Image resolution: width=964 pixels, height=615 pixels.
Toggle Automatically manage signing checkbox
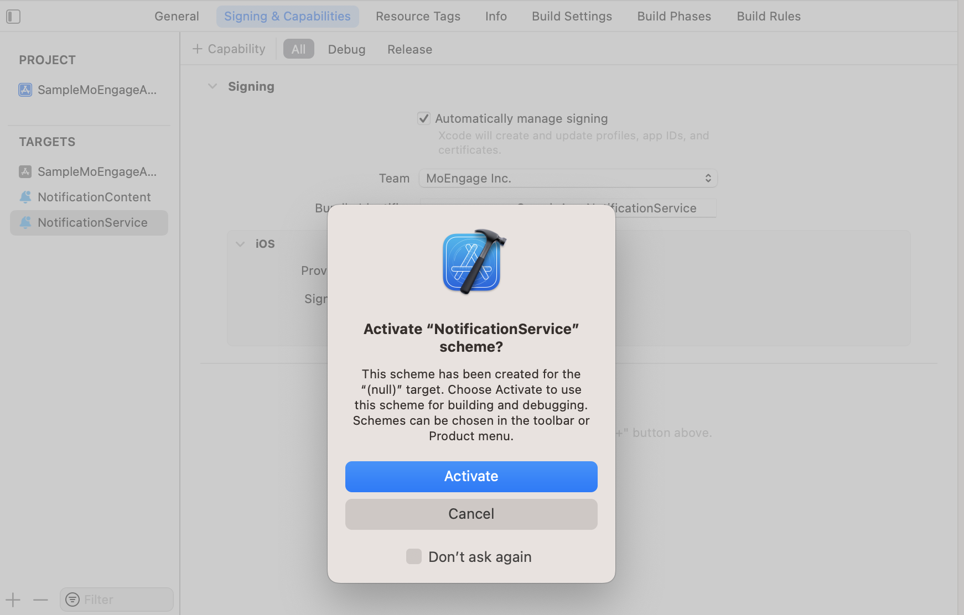(x=424, y=118)
